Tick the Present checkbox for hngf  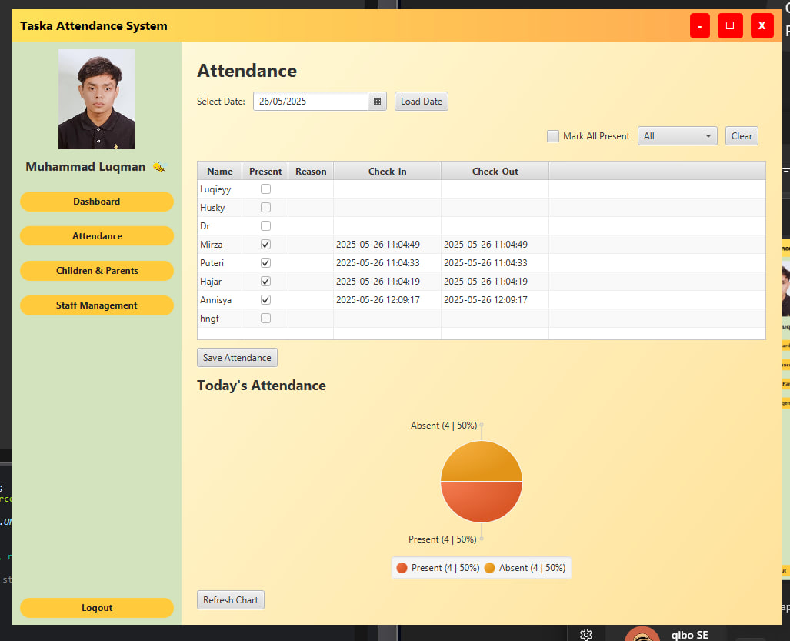pyautogui.click(x=265, y=319)
